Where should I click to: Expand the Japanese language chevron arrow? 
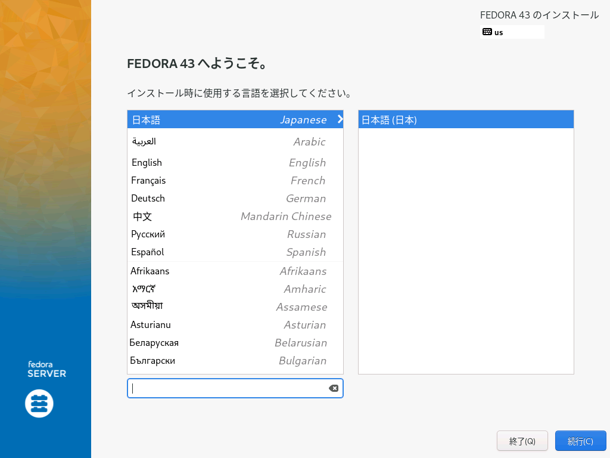coord(340,119)
